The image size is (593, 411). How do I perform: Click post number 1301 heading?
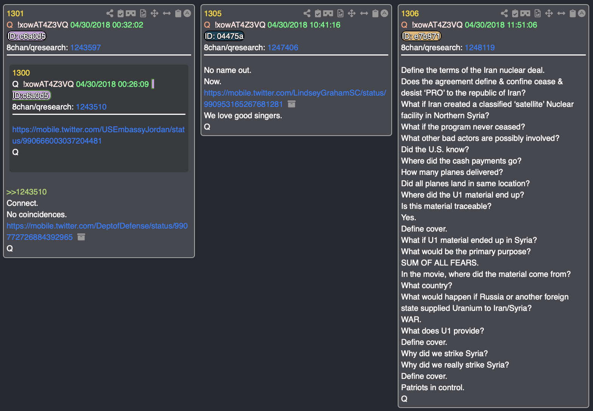point(15,14)
